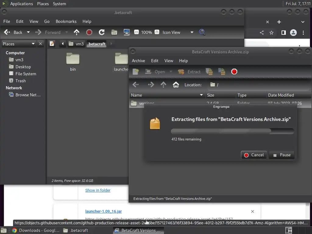312x234 pixels.
Task: Open Engrampa View menu
Action: coord(169,61)
